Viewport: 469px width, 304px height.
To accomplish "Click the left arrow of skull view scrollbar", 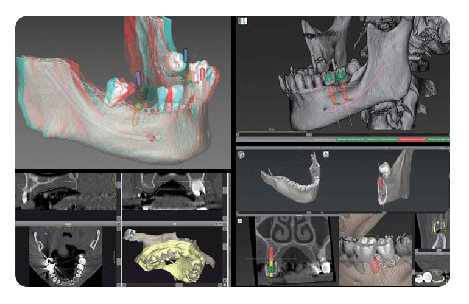I will (x=238, y=135).
